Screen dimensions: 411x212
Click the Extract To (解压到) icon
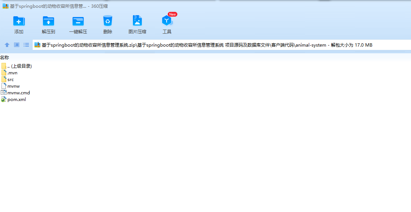[x=49, y=21]
